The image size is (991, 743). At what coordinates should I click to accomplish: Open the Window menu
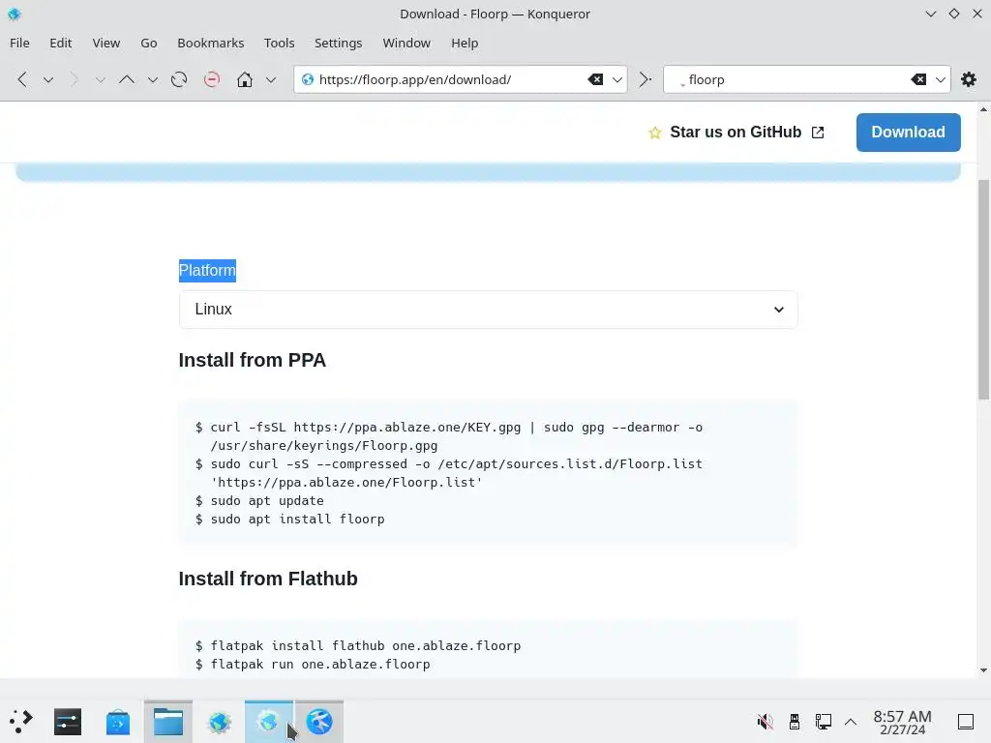click(x=406, y=43)
